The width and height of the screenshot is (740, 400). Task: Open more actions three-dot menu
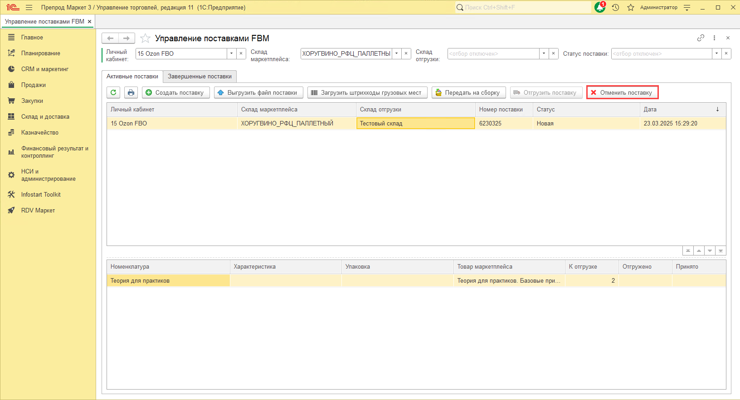point(714,38)
